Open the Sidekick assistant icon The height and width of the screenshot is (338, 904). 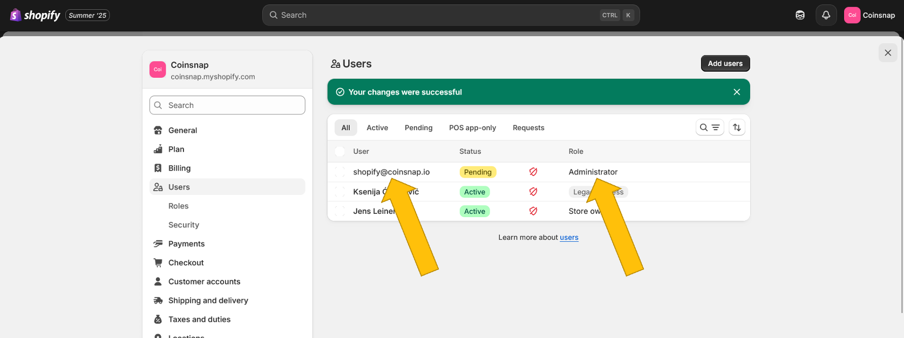(800, 15)
